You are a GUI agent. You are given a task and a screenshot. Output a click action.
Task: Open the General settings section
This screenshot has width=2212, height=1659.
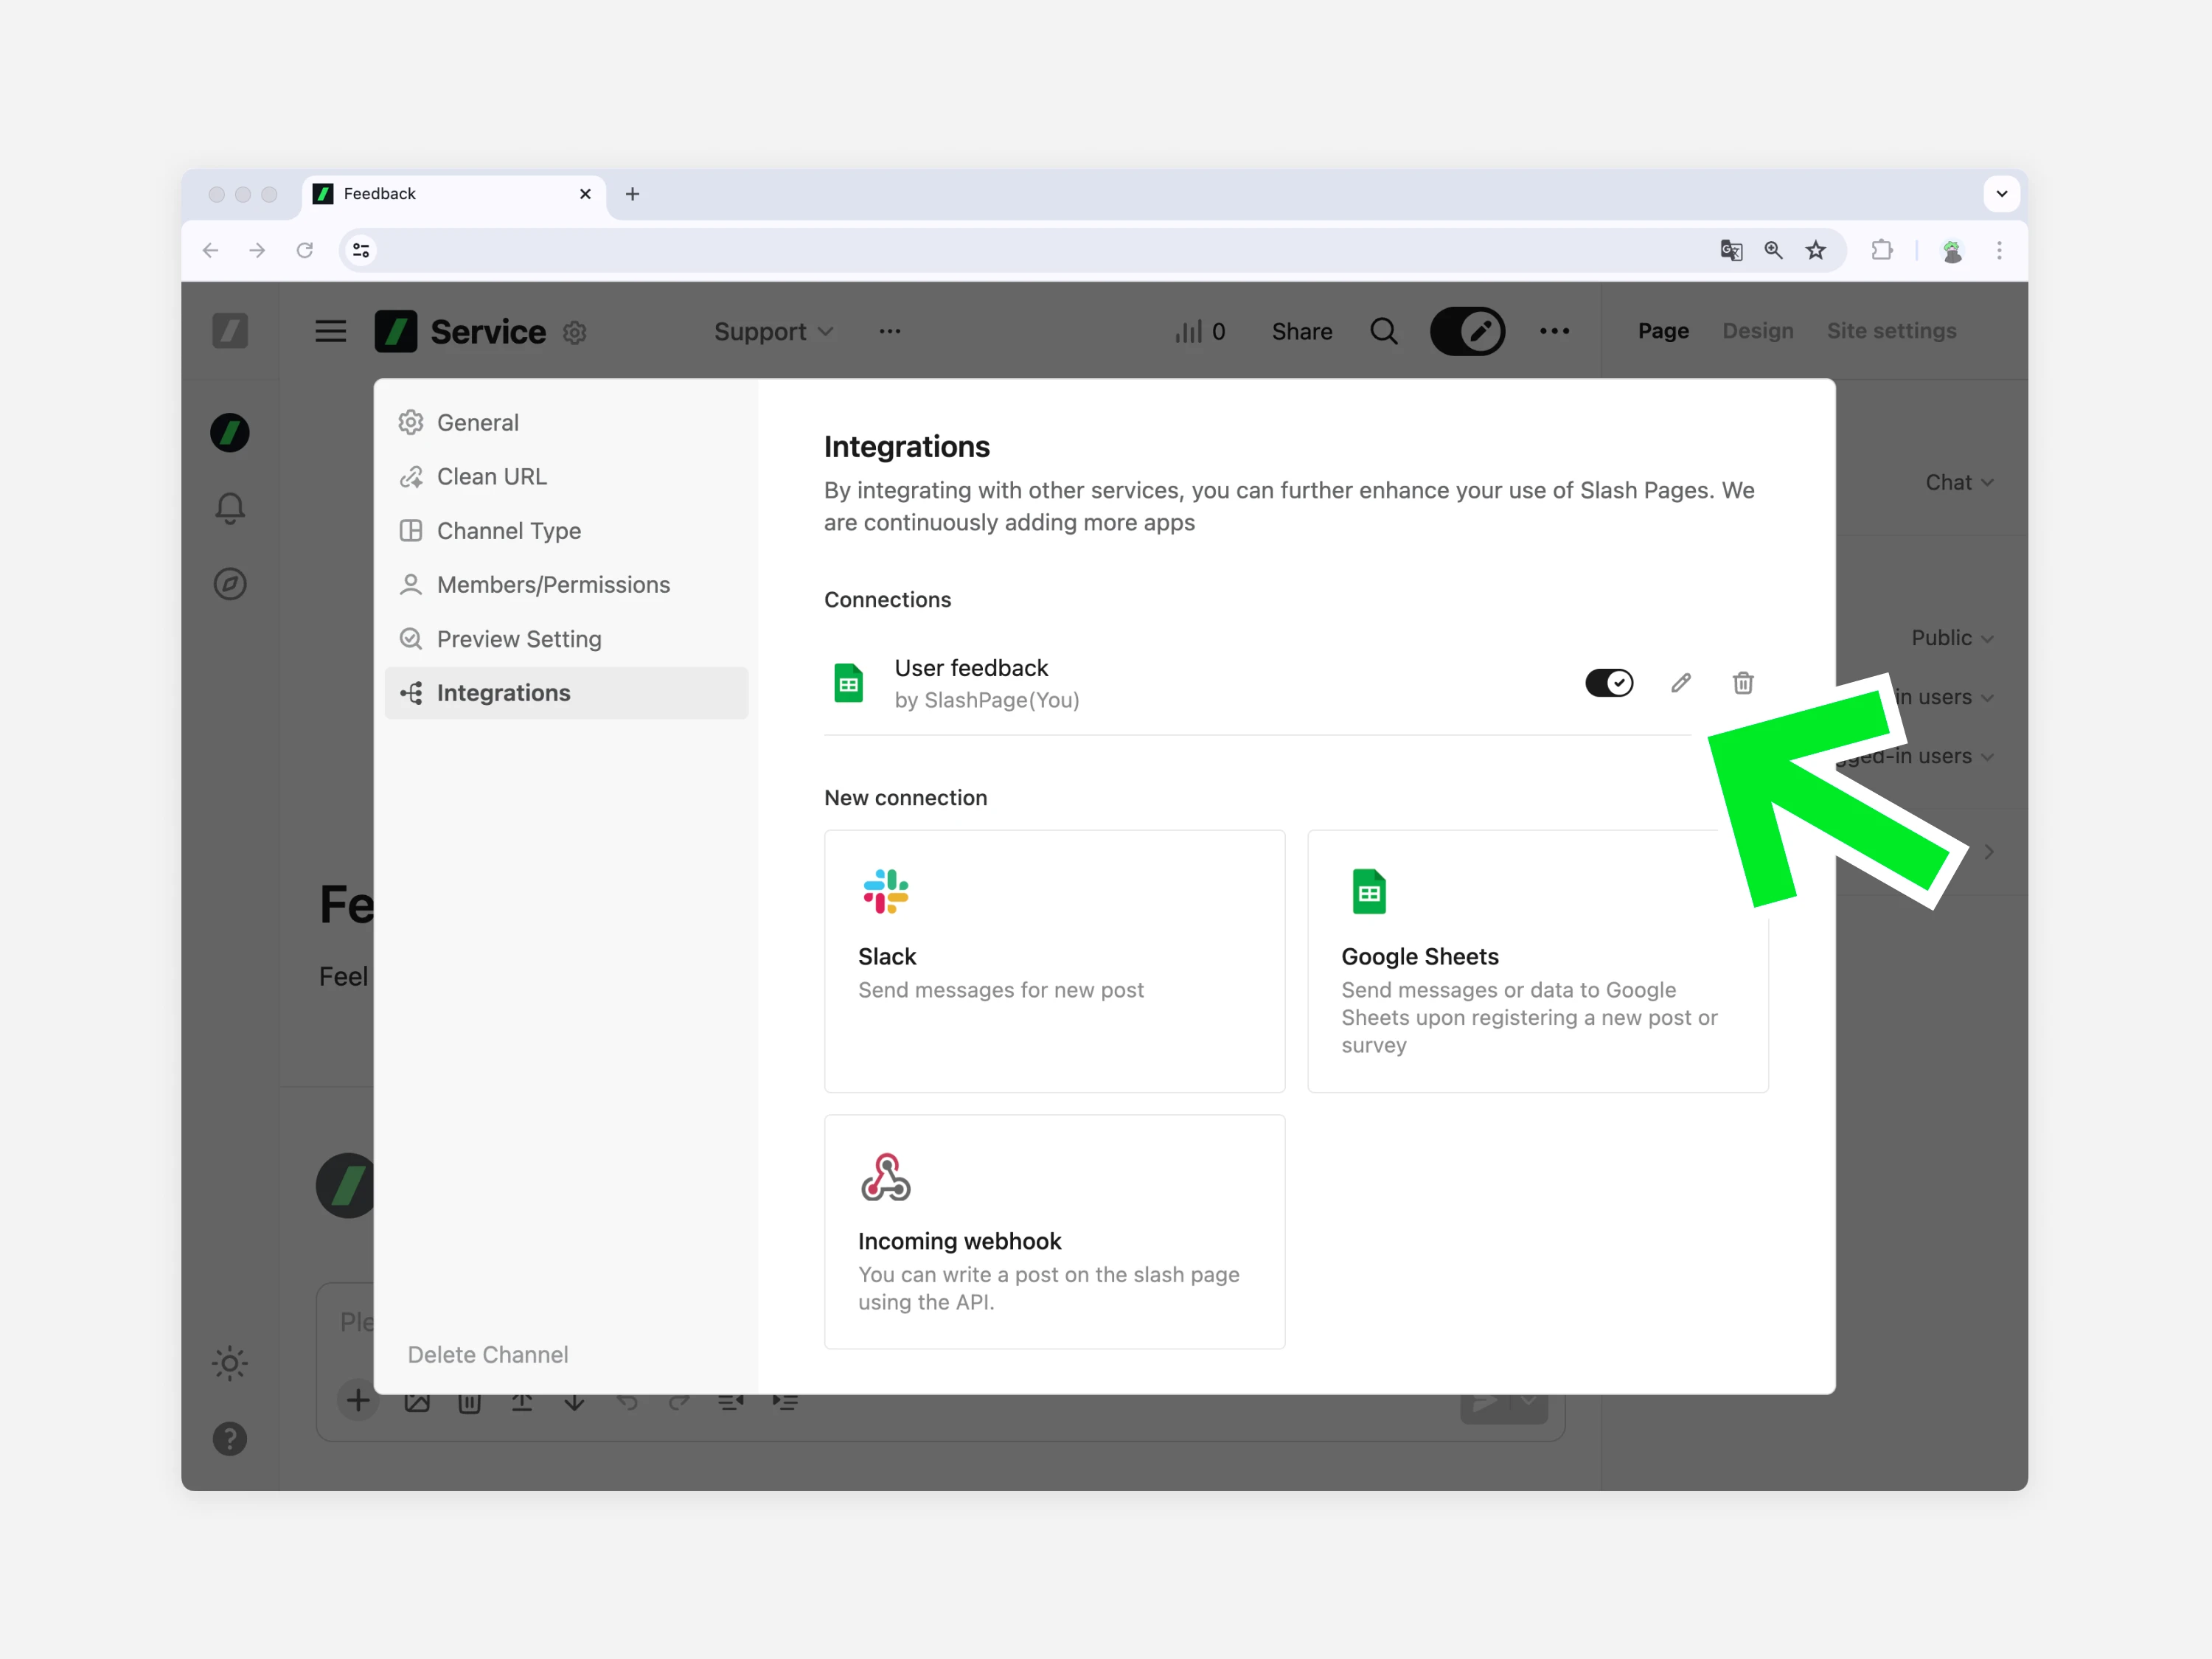[566, 422]
